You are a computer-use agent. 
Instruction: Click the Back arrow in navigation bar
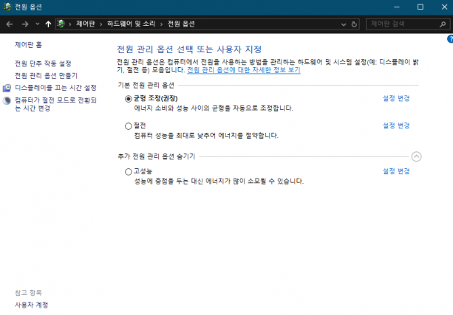coord(10,24)
